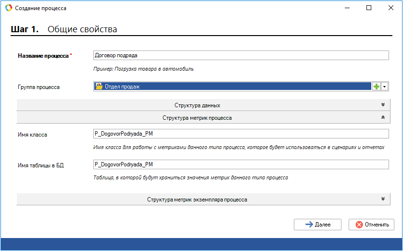This screenshot has width=403, height=251.
Task: Click the Структура данных section header
Action: (197, 105)
